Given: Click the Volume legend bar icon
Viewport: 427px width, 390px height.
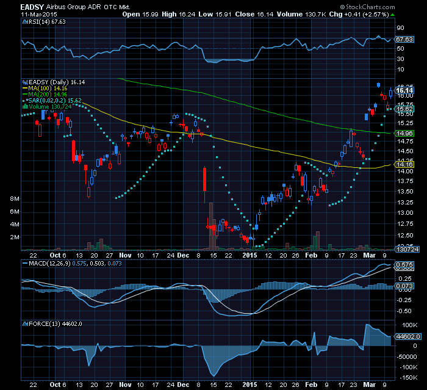Looking at the screenshot, I should [x=26, y=107].
